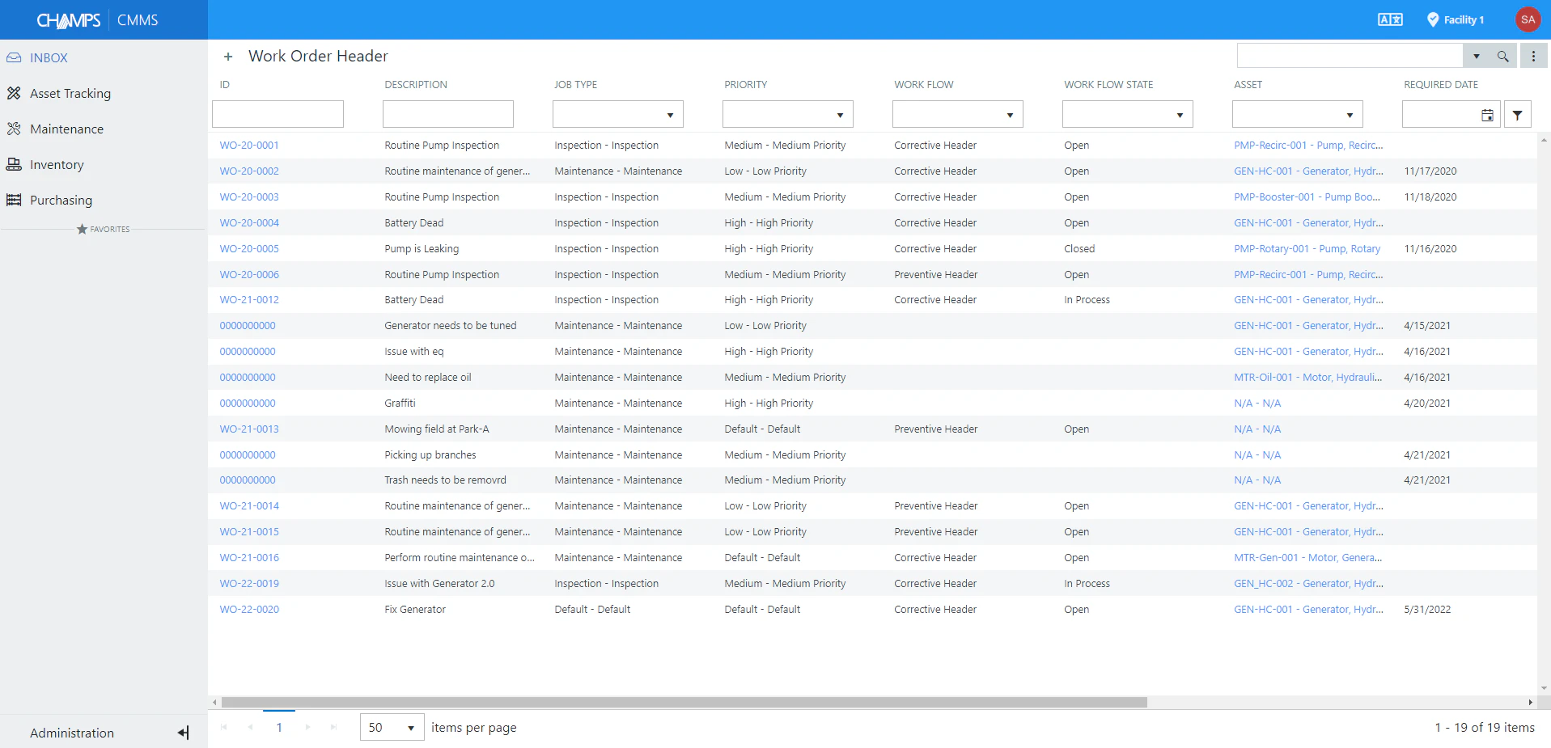Screen dimensions: 1551x748
Task: Open the language translation selector
Action: click(x=1390, y=19)
